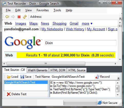Image resolution: width=124 pixels, height=108 pixels.
Task: Click the Load folder icon
Action: click(9, 77)
